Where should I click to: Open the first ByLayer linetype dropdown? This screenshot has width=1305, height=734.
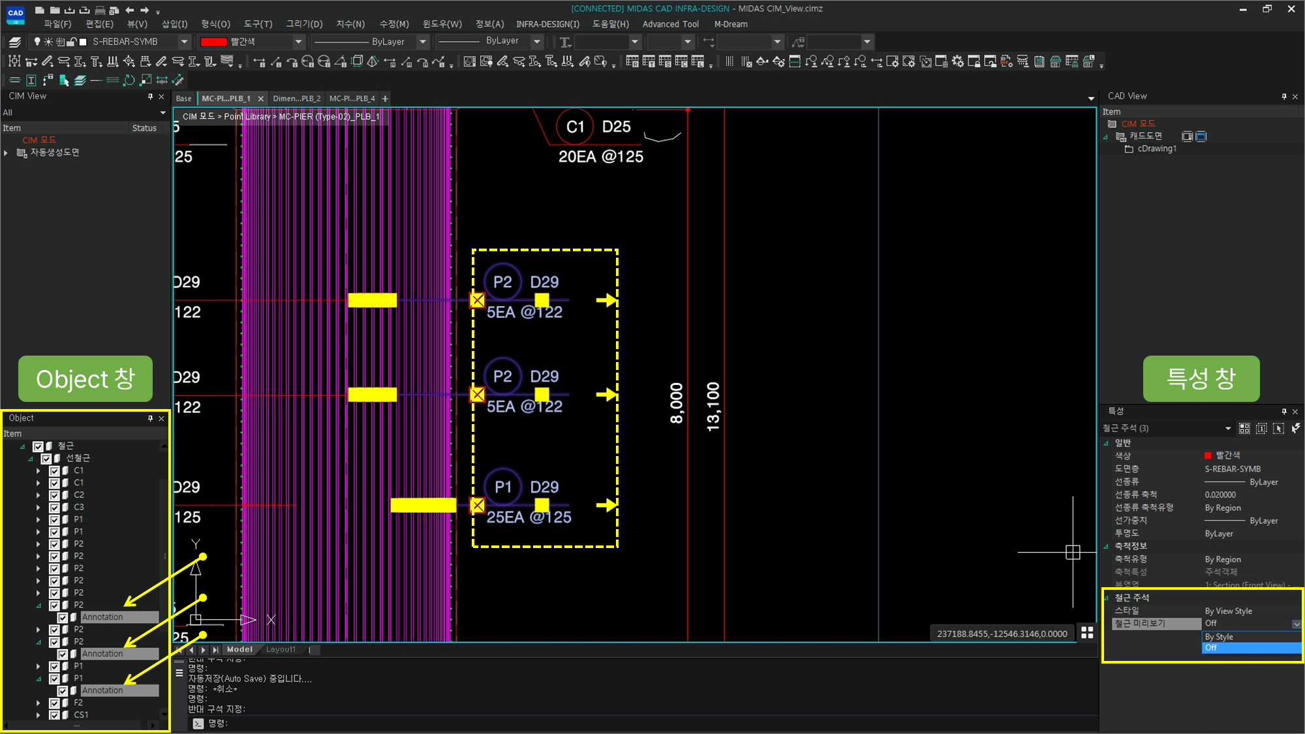[x=422, y=42]
